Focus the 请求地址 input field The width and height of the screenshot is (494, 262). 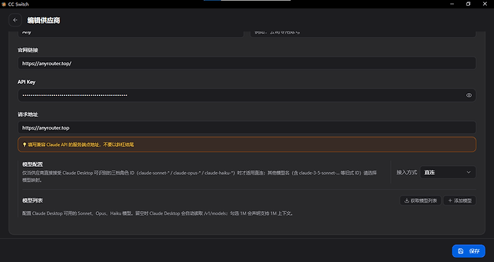247,127
